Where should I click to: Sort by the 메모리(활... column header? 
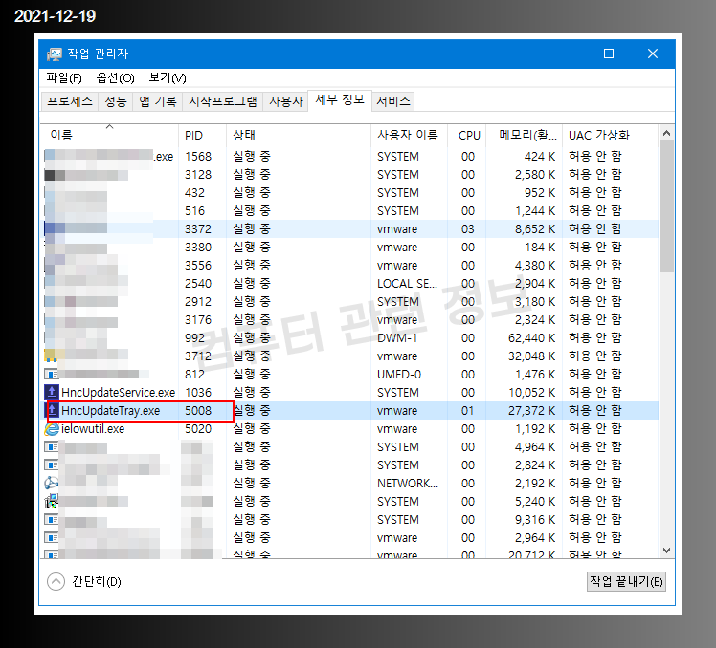[x=525, y=135]
